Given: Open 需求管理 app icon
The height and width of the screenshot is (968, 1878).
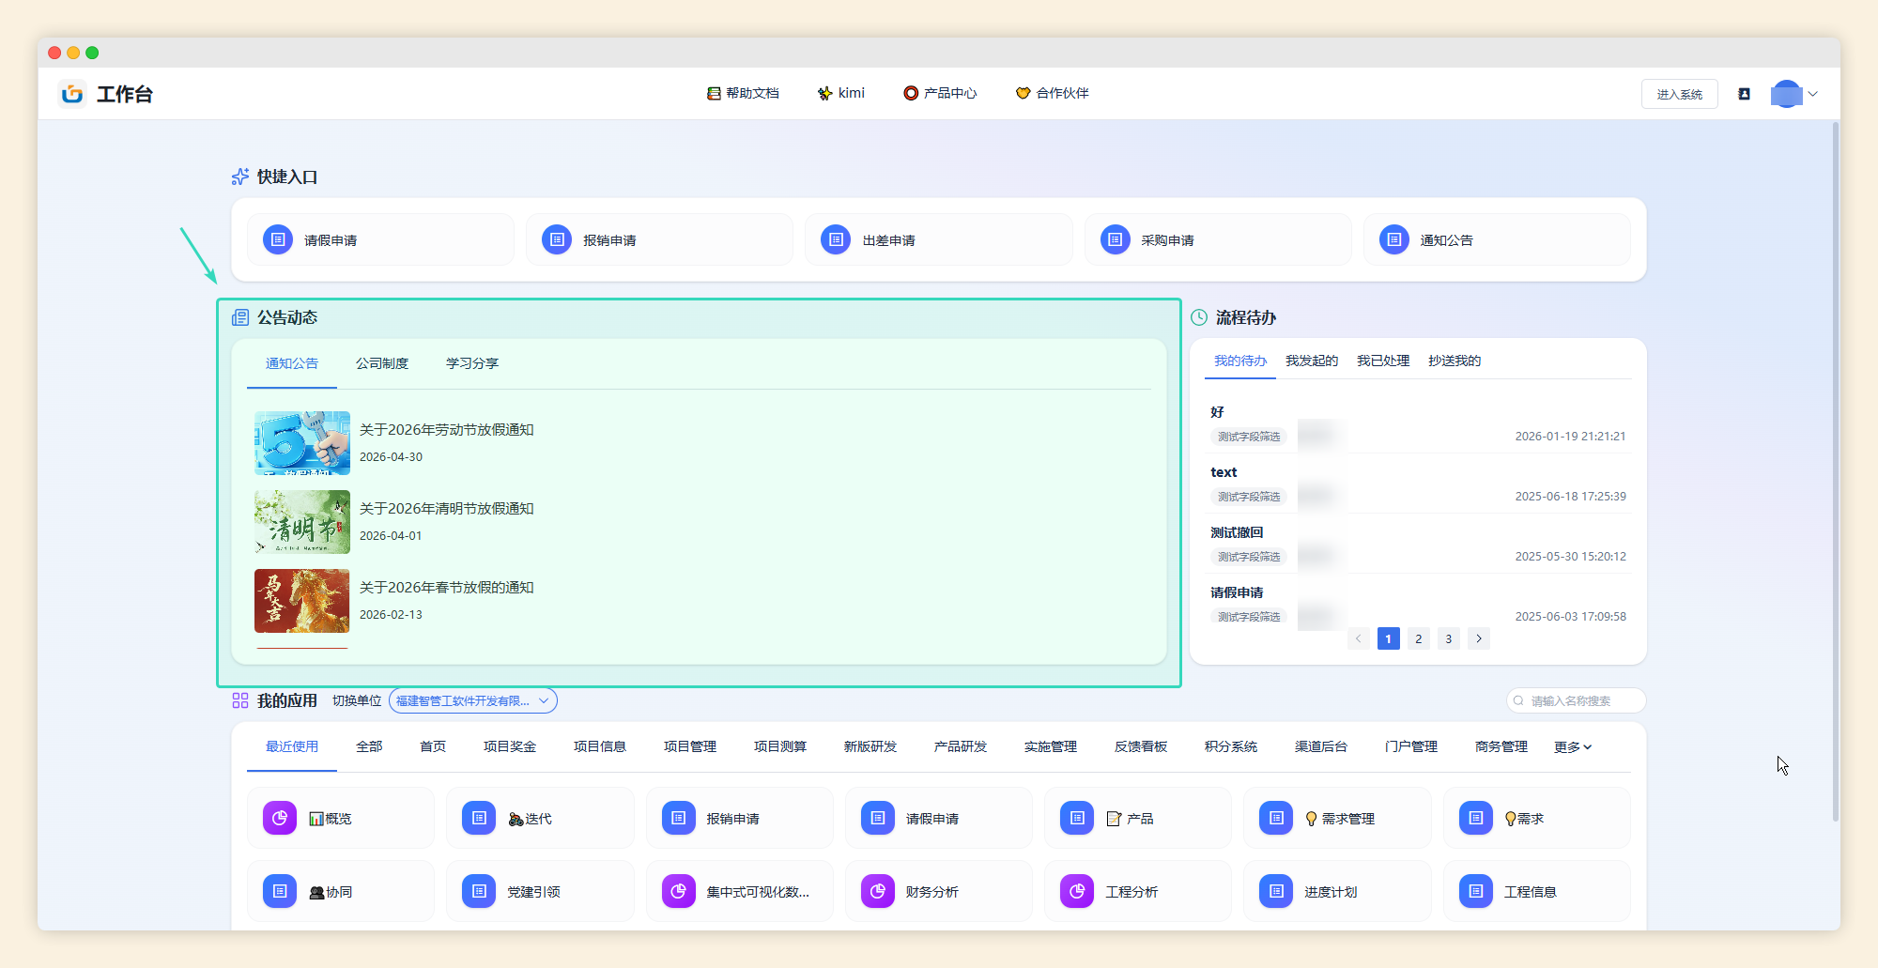Looking at the screenshot, I should coord(1276,818).
